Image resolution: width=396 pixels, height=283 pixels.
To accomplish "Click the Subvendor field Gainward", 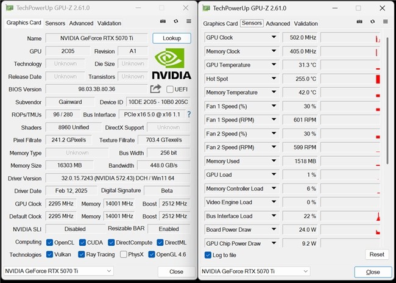I will pos(70,102).
